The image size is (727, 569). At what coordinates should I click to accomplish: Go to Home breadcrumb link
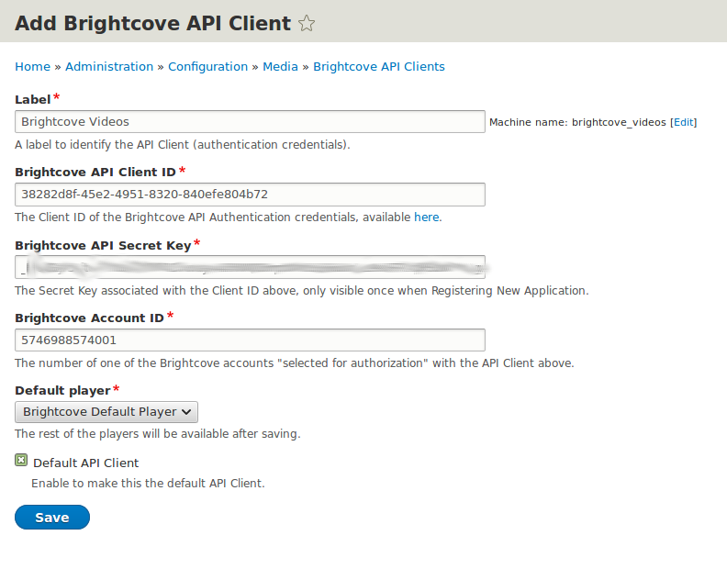point(32,66)
